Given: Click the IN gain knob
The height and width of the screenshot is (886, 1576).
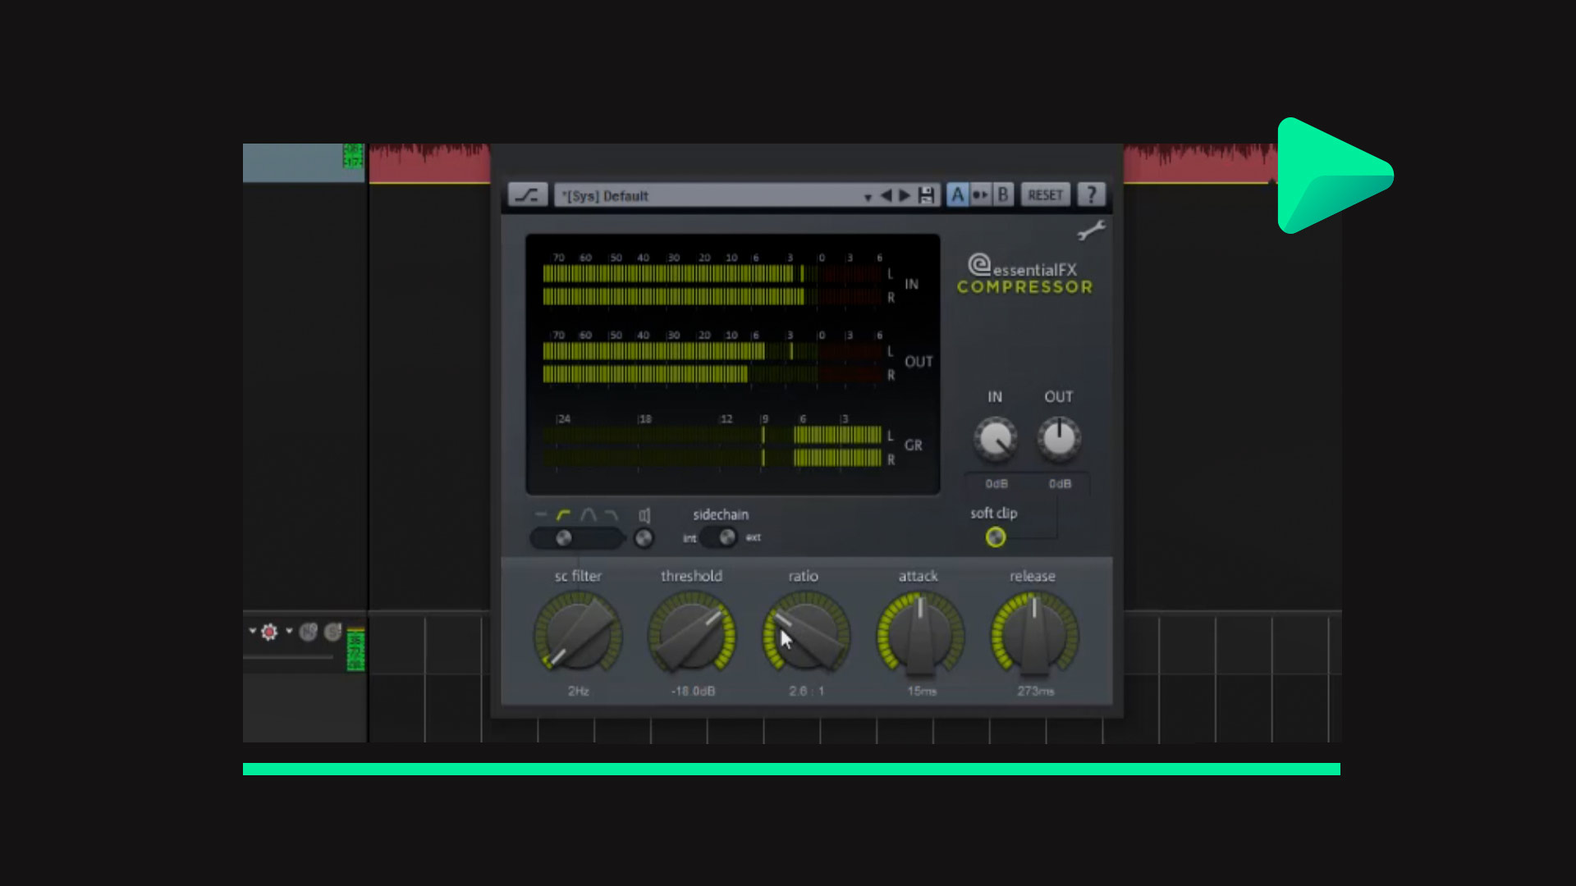Looking at the screenshot, I should (995, 439).
